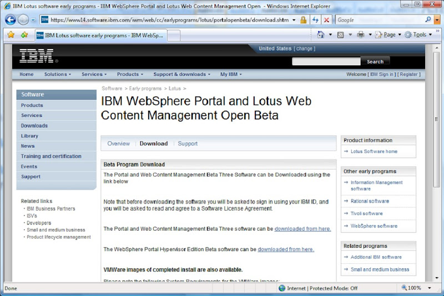Open Lotus Software home link
The height and width of the screenshot is (296, 444).
tap(374, 151)
